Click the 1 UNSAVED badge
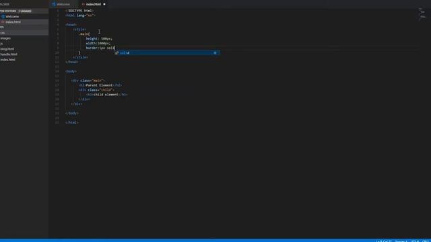 click(x=25, y=11)
